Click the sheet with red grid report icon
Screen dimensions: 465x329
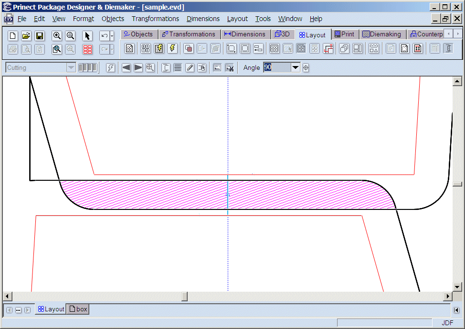click(418, 48)
